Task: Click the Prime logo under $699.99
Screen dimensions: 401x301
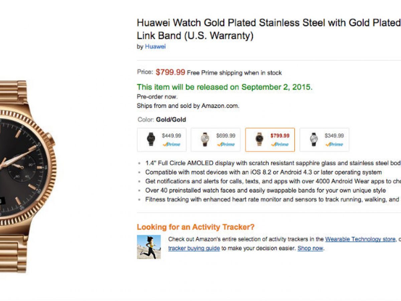Action: pos(226,144)
